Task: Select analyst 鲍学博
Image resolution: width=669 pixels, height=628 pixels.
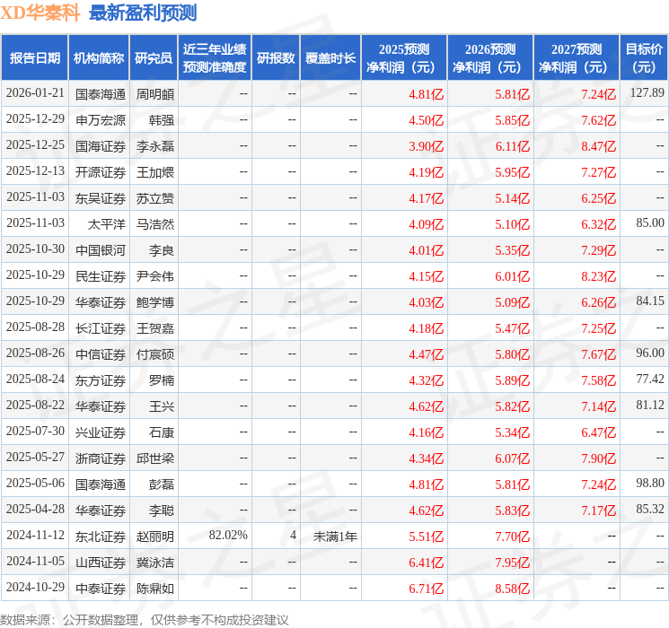Action: [x=154, y=302]
